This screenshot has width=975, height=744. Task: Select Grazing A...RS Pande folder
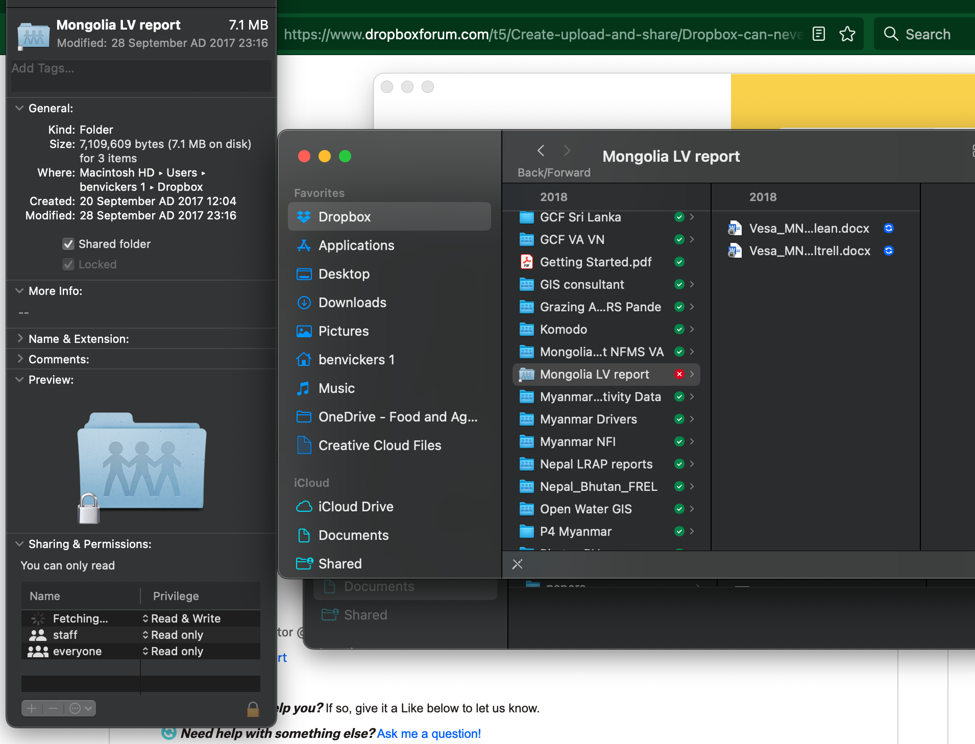(x=606, y=307)
